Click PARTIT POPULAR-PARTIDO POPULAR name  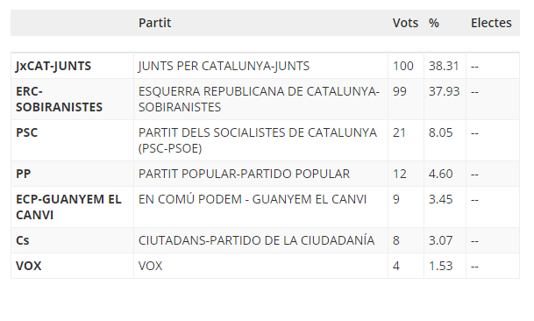click(x=244, y=174)
